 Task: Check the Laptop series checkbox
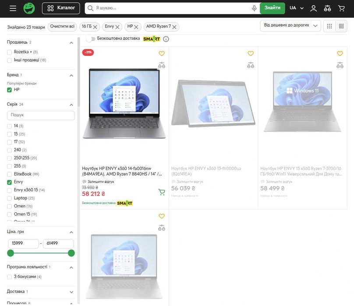[9, 198]
